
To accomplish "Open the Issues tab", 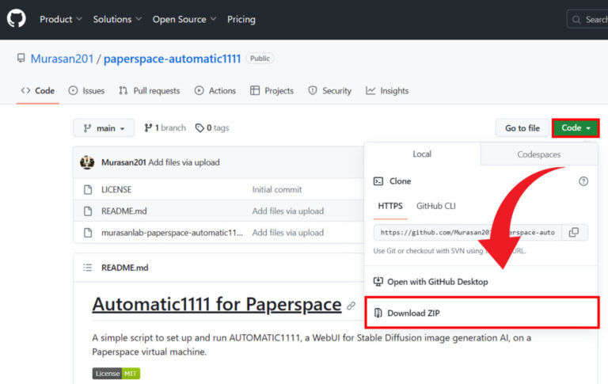I will click(x=86, y=91).
